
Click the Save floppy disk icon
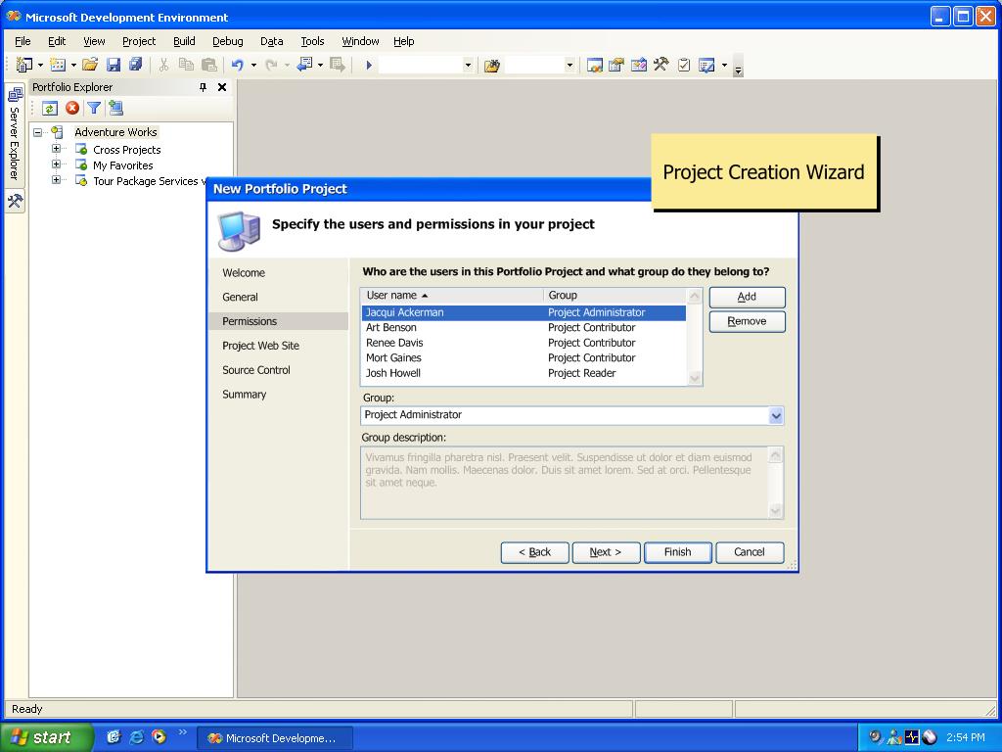coord(114,65)
